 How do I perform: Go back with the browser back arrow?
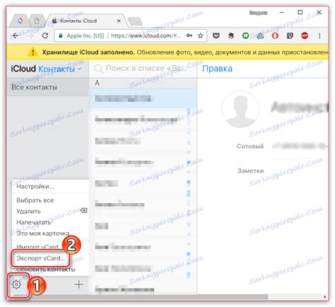click(16, 36)
